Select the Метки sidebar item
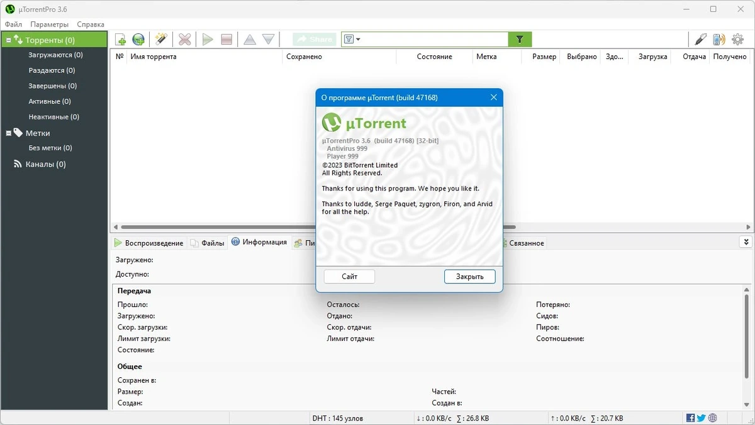The image size is (755, 425). (x=38, y=133)
